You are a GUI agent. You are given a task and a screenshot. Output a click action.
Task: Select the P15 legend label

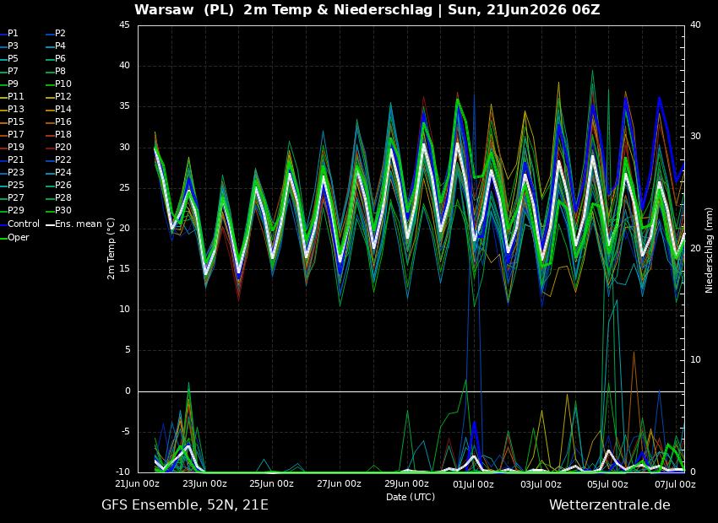coord(15,122)
